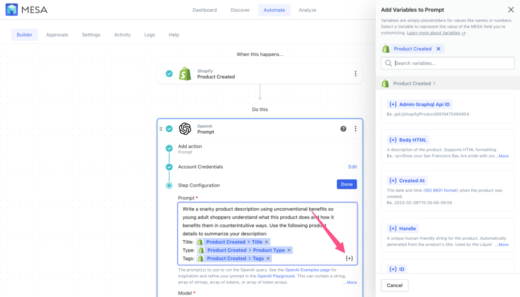
Task: View the Logs tab
Action: (x=150, y=34)
